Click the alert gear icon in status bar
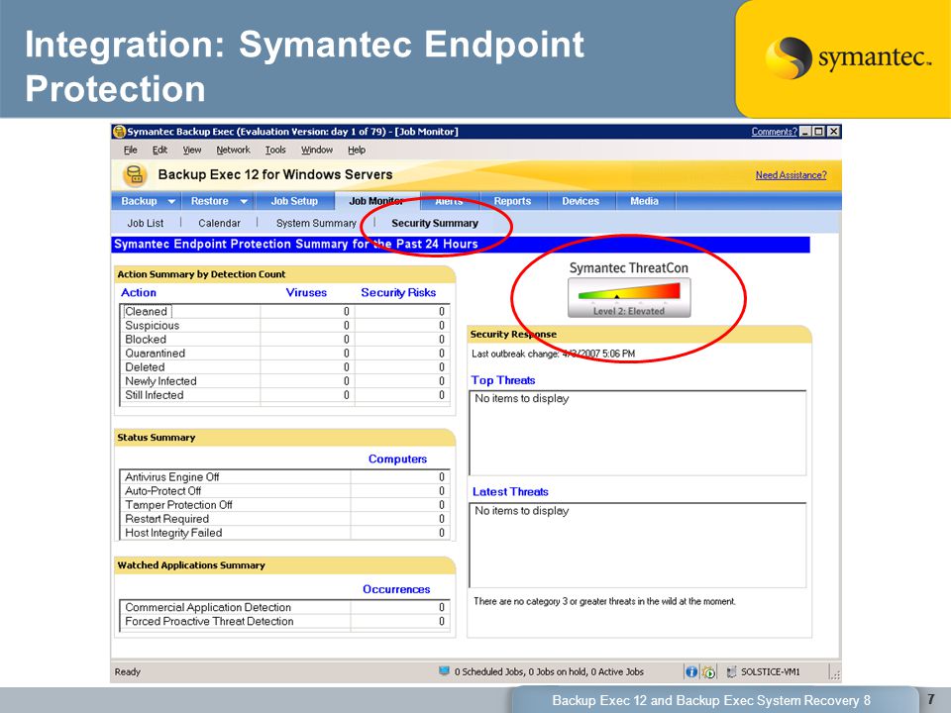Viewport: 951px width, 713px height. pyautogui.click(x=708, y=671)
